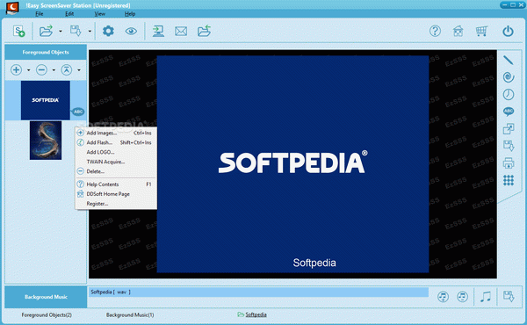Click the new screensaver project icon

pos(18,31)
